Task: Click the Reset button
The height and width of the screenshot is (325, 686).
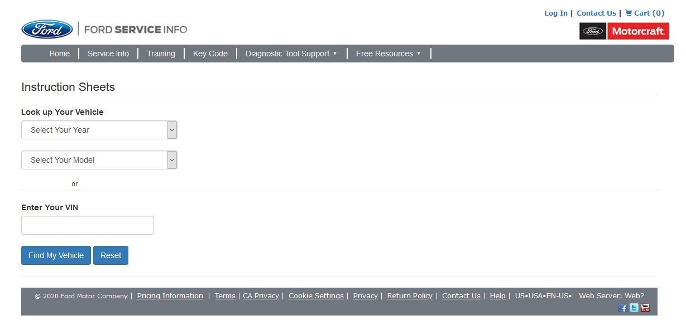Action: tap(111, 255)
